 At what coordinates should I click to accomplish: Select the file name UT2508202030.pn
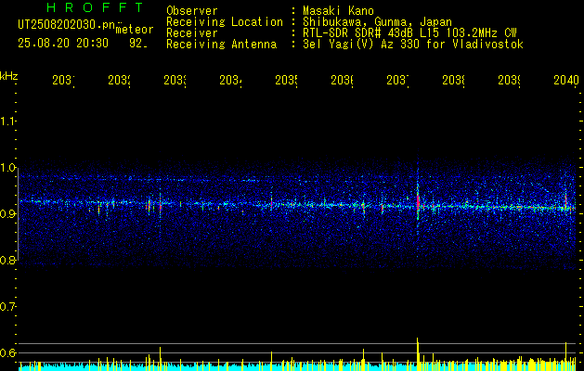click(x=66, y=25)
